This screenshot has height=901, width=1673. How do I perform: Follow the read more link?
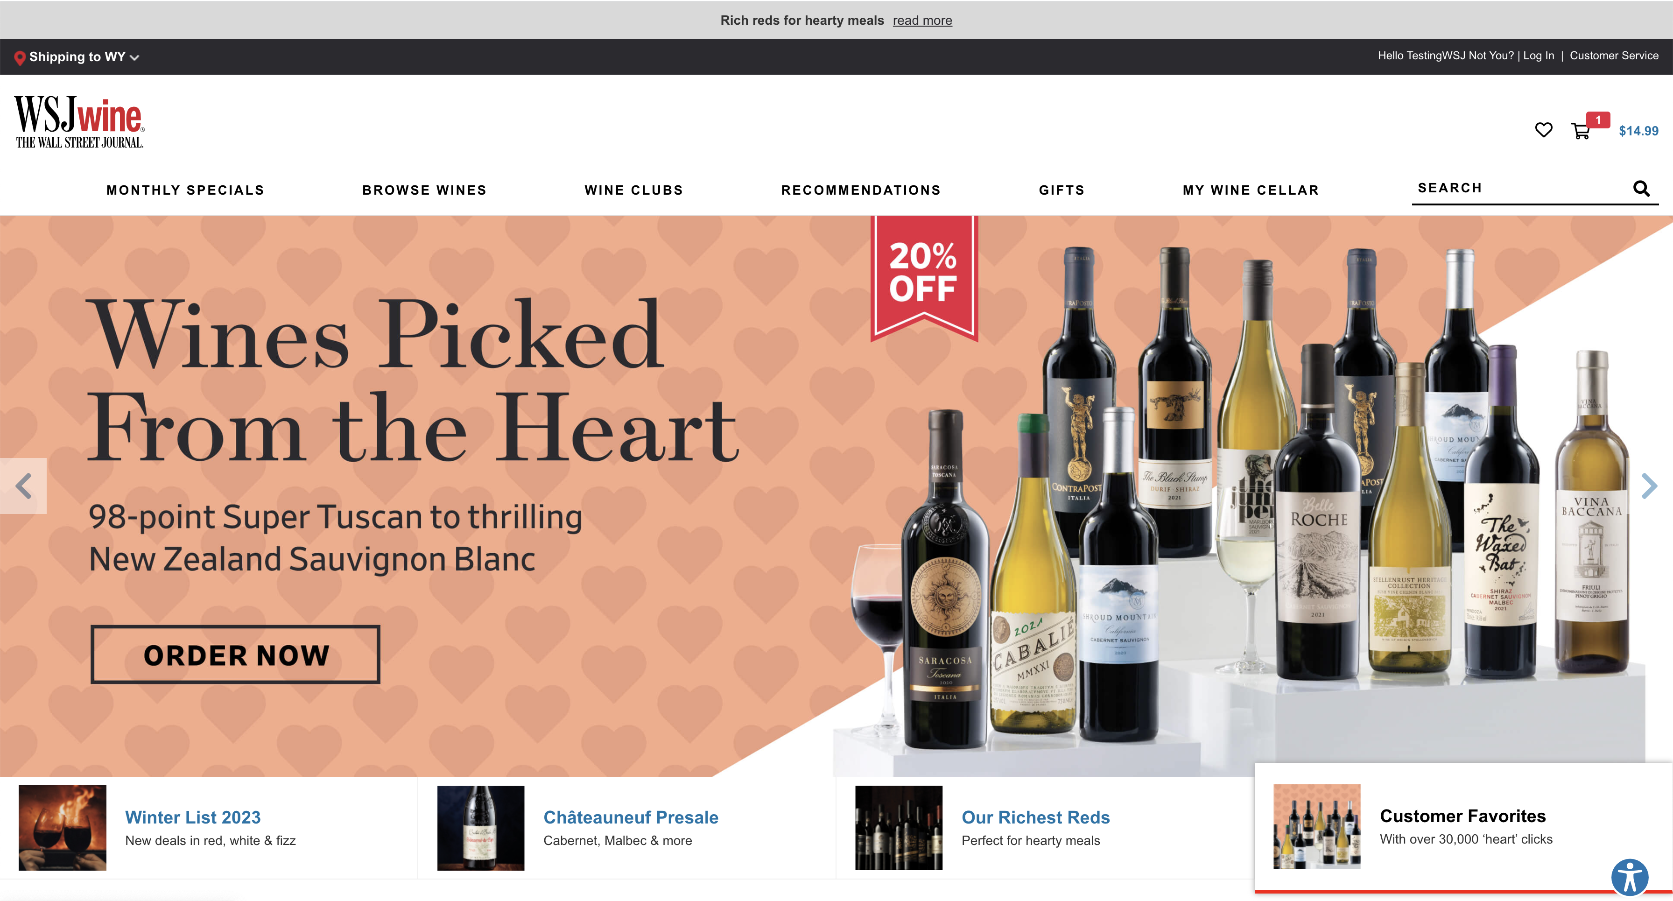pyautogui.click(x=921, y=20)
